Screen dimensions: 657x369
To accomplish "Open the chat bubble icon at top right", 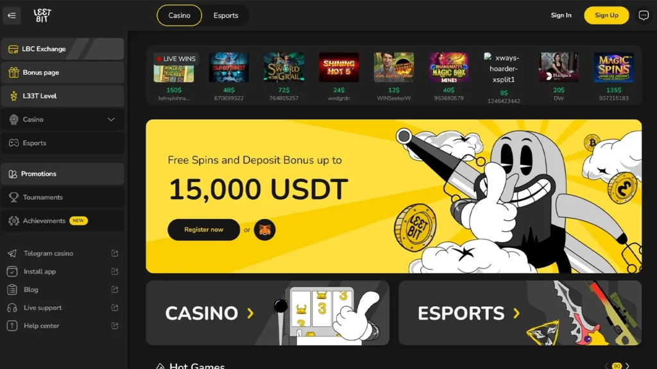I will pyautogui.click(x=644, y=15).
